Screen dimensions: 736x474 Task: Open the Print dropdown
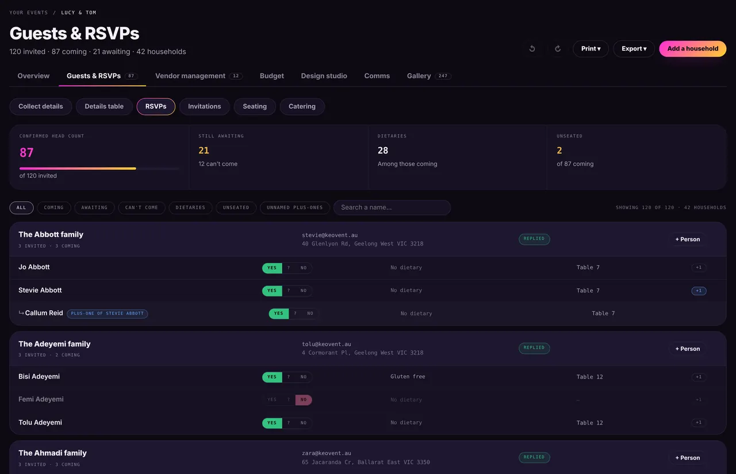click(591, 49)
